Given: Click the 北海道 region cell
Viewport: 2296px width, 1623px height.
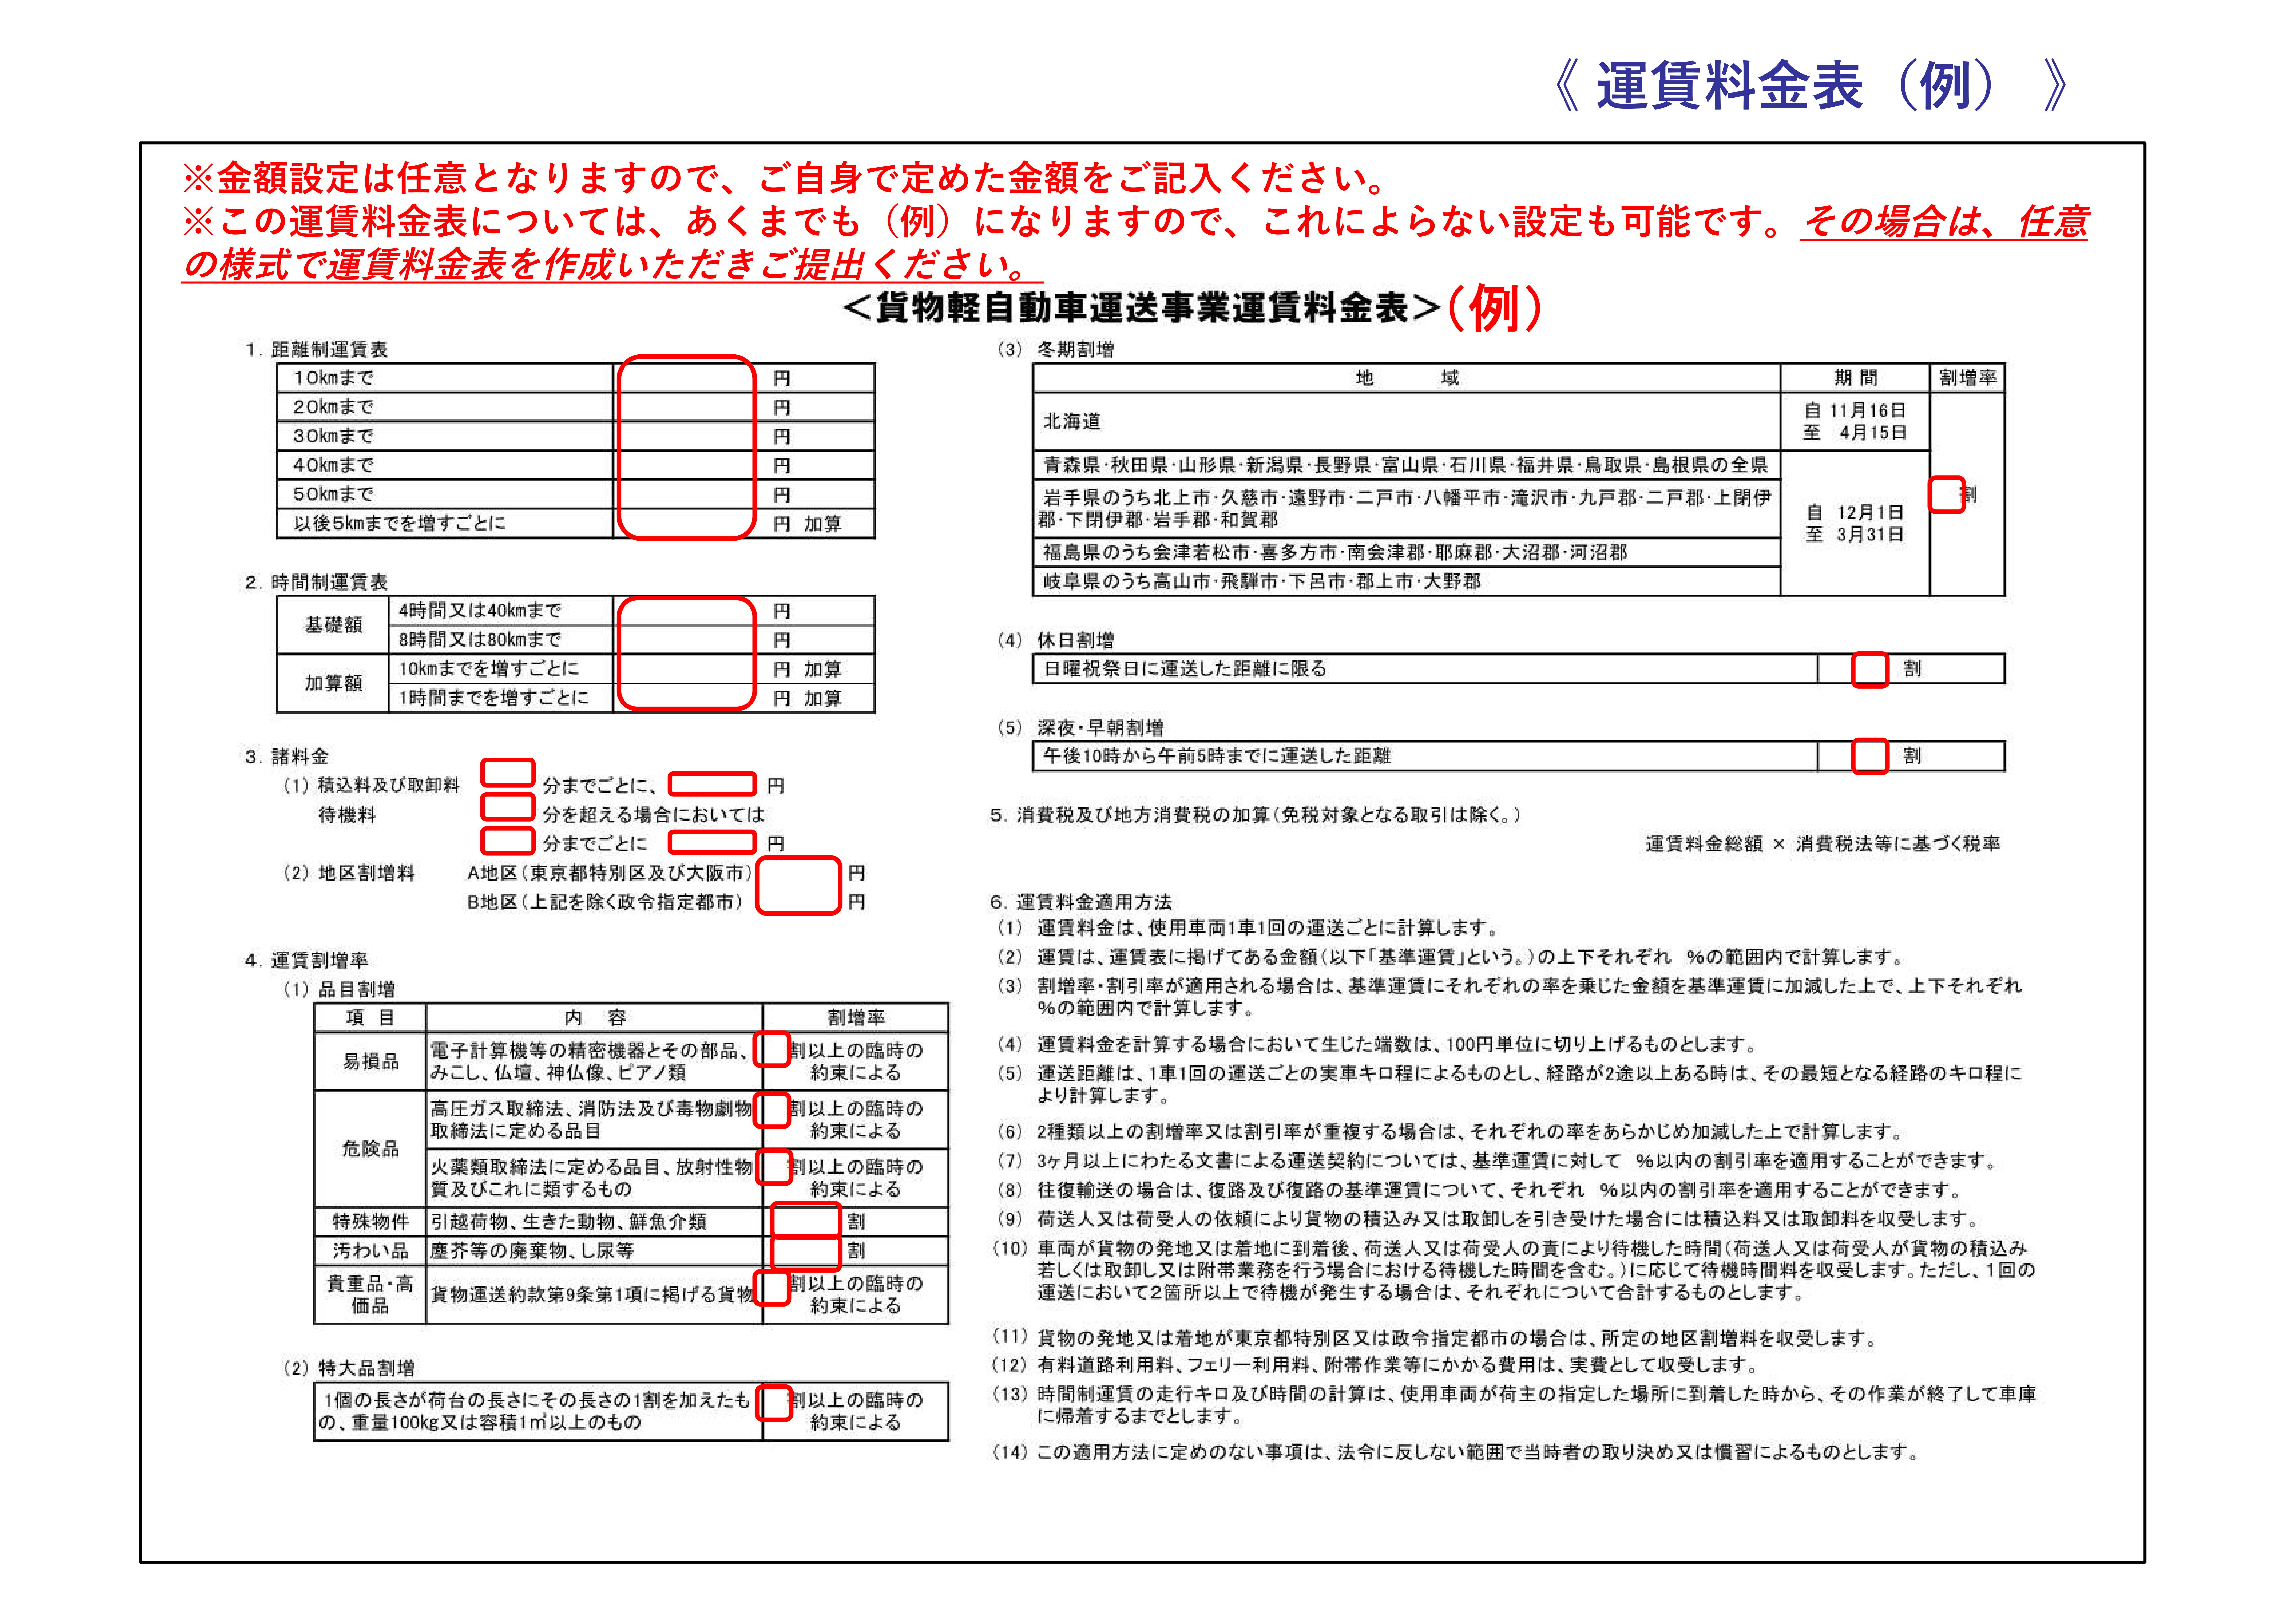Looking at the screenshot, I should (x=1073, y=421).
